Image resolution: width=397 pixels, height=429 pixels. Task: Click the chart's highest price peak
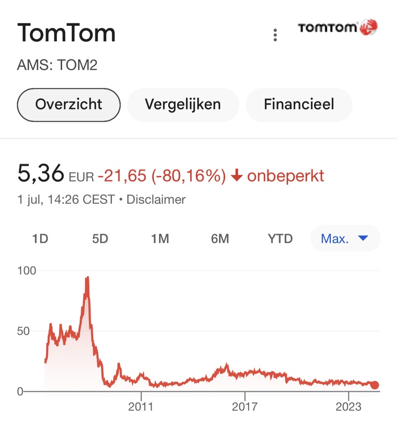tap(87, 278)
